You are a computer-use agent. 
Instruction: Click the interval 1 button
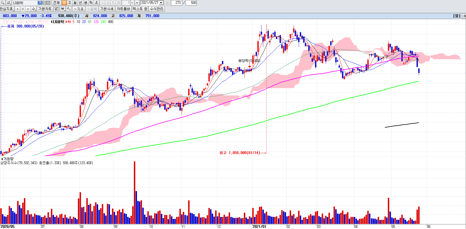[x=102, y=3]
